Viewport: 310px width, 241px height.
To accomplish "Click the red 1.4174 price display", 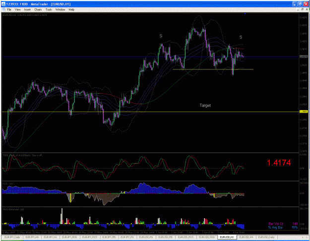I will pos(279,163).
